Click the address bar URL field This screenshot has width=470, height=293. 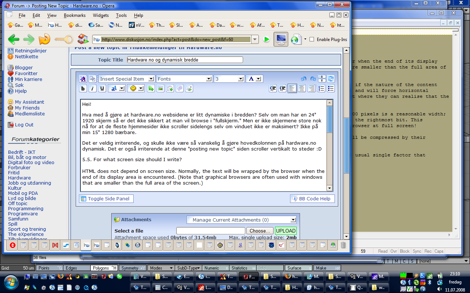point(176,39)
